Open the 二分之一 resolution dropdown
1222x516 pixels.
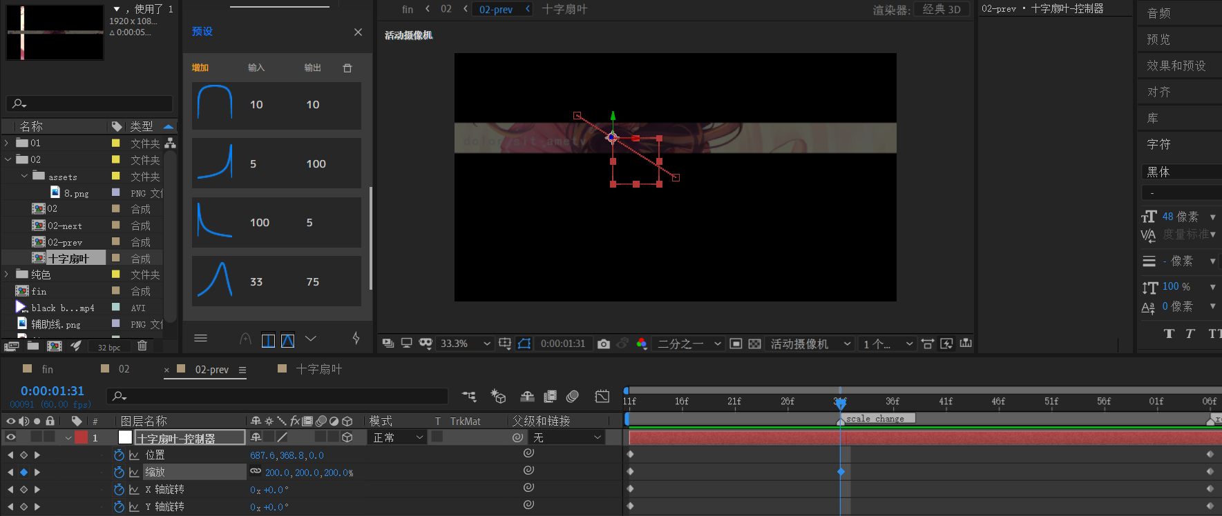pyautogui.click(x=689, y=344)
